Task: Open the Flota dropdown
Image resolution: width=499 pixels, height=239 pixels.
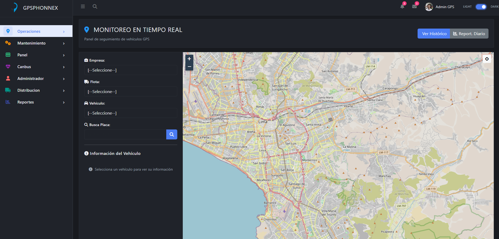Action: pos(131,92)
